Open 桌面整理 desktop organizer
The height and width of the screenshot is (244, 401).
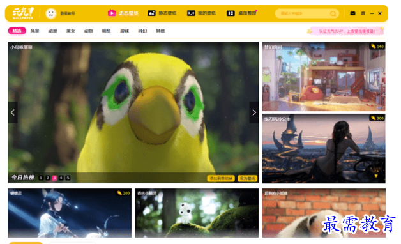(x=241, y=13)
